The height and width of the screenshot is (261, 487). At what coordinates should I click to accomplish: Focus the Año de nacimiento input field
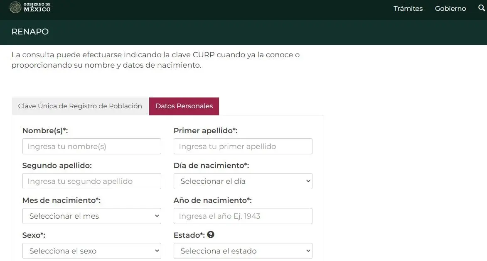(x=243, y=216)
